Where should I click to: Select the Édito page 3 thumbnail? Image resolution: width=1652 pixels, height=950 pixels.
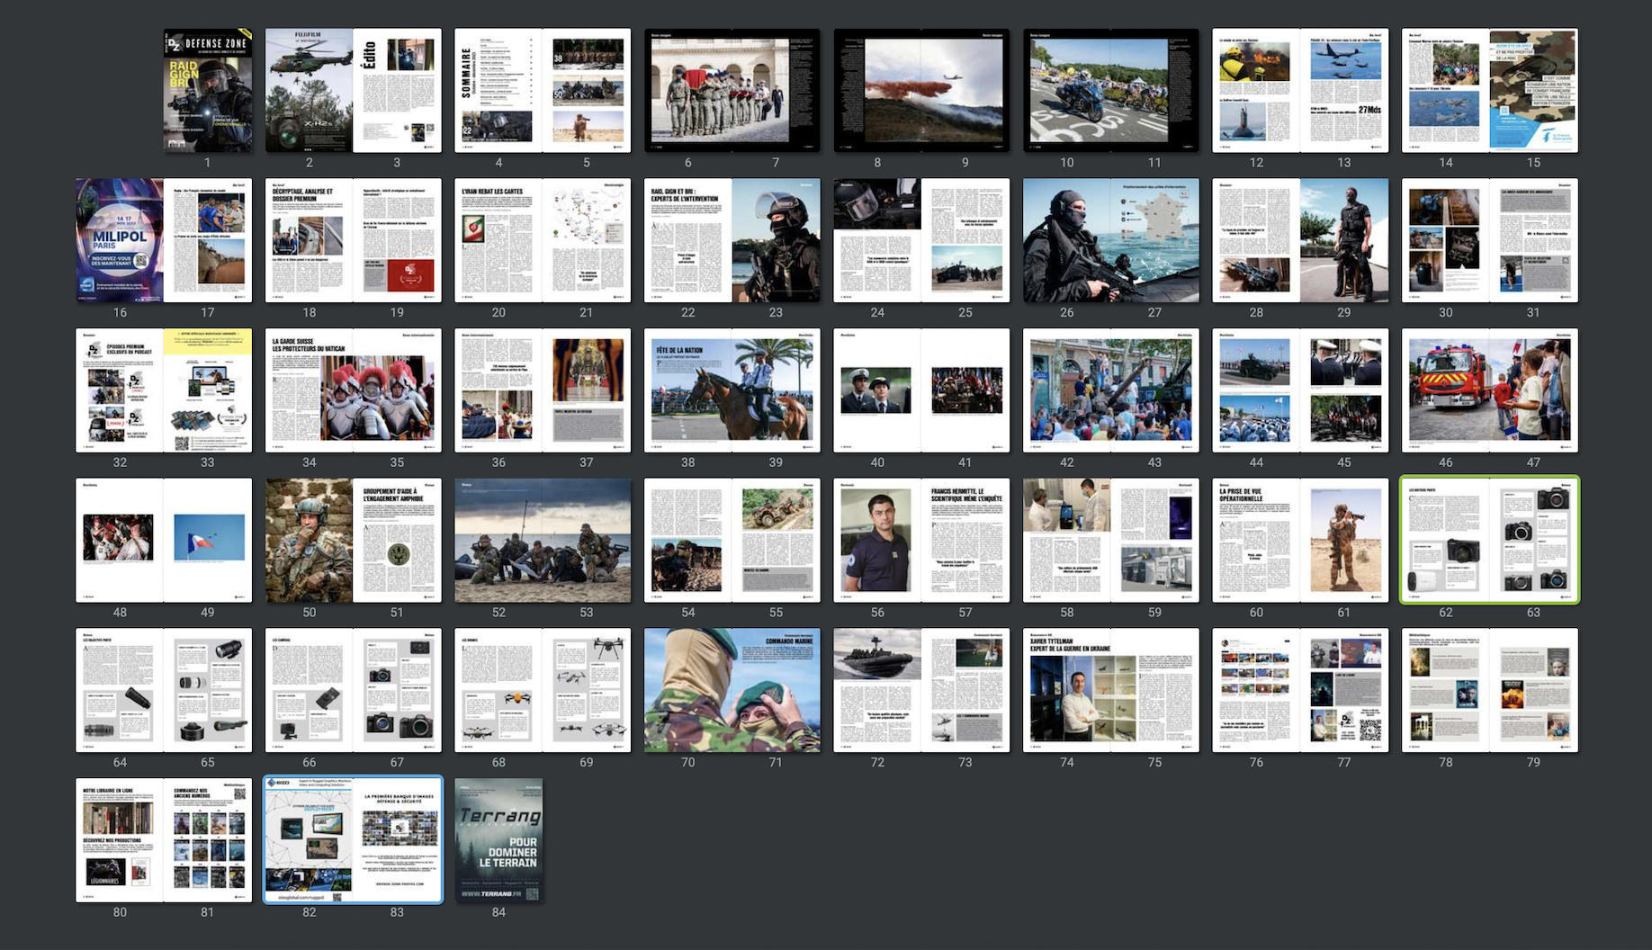397,91
